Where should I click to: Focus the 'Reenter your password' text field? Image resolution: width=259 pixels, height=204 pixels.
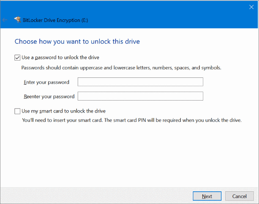tap(140, 96)
